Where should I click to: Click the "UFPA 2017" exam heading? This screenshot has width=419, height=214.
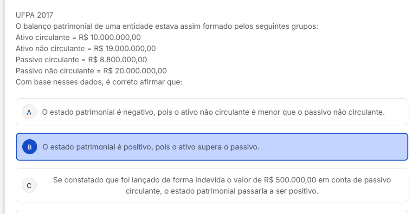tap(34, 15)
